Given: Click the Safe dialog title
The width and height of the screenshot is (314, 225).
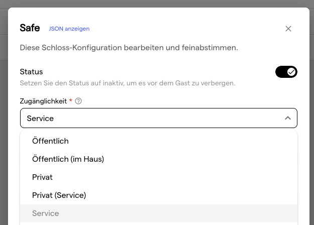Looking at the screenshot, I should click(30, 28).
